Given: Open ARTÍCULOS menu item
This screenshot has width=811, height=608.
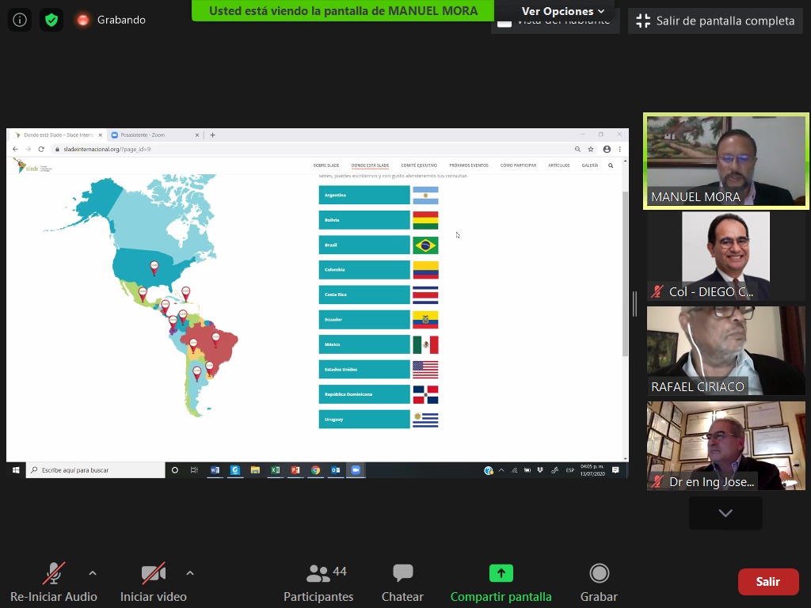Looking at the screenshot, I should pos(558,165).
